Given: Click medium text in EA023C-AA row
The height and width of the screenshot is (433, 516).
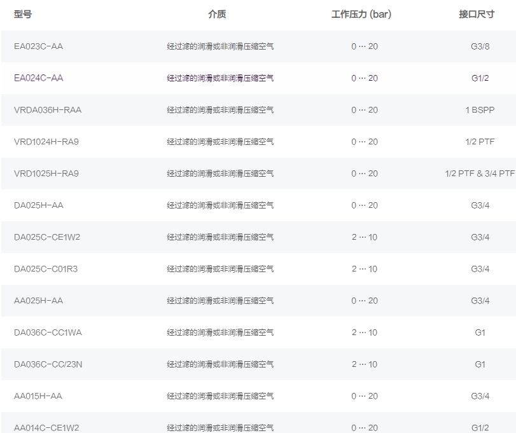Looking at the screenshot, I should [x=220, y=46].
